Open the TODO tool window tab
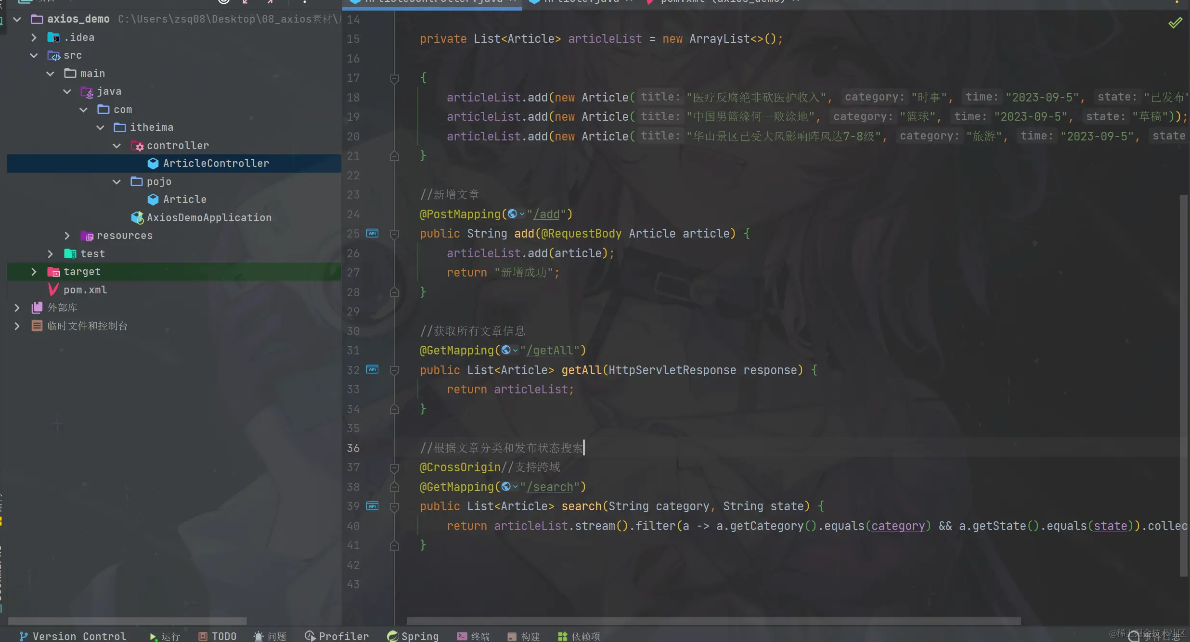This screenshot has width=1190, height=642. coord(218,636)
